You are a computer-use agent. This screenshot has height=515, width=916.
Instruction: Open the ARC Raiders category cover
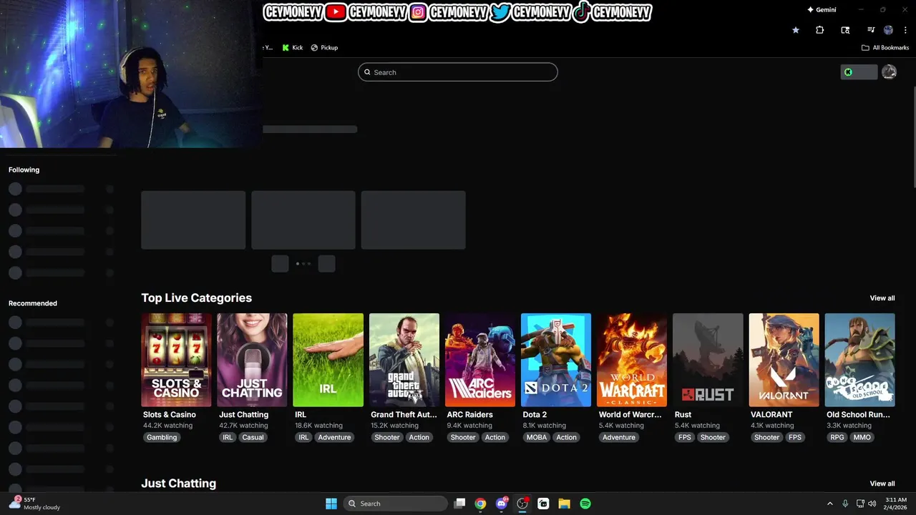point(480,360)
